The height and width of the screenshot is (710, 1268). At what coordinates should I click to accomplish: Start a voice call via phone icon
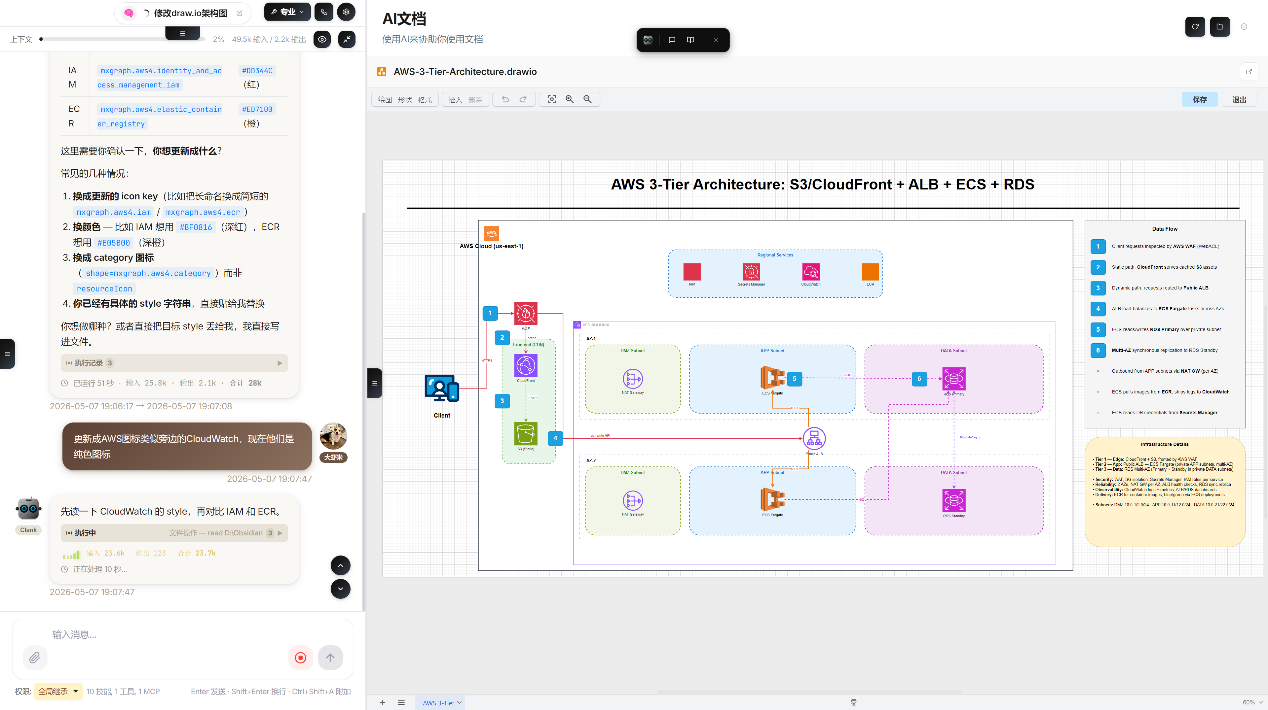tap(323, 12)
